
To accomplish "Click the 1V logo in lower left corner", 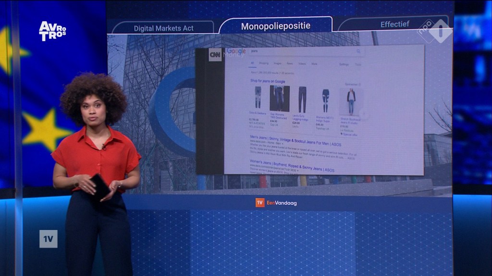I will point(48,239).
